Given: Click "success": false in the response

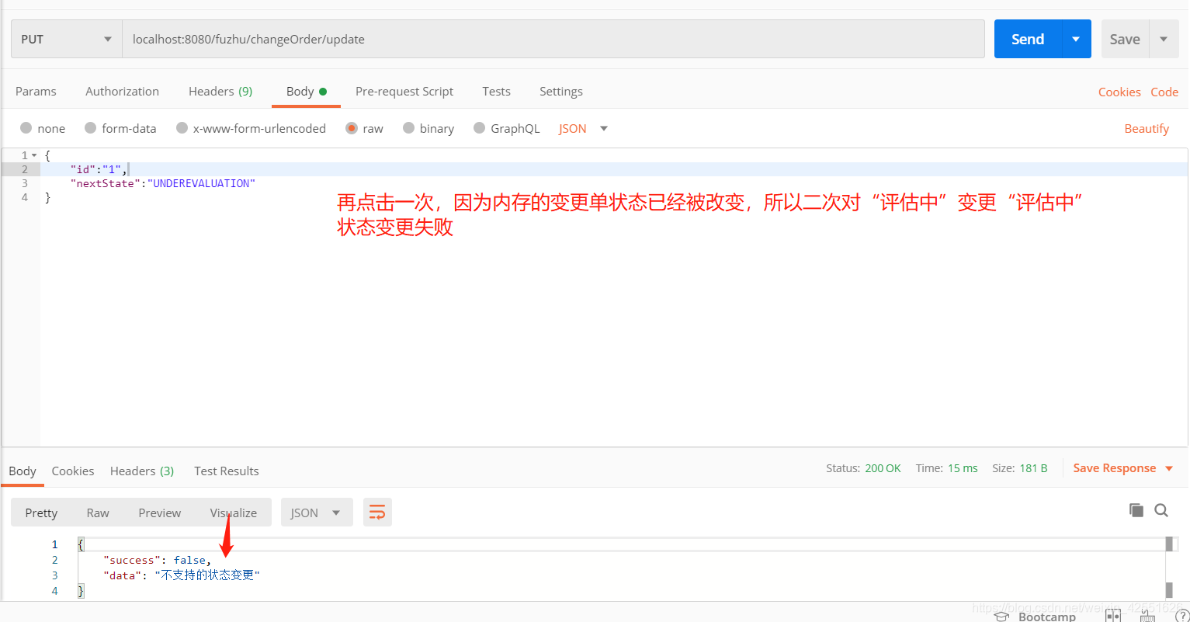Looking at the screenshot, I should click(x=157, y=560).
